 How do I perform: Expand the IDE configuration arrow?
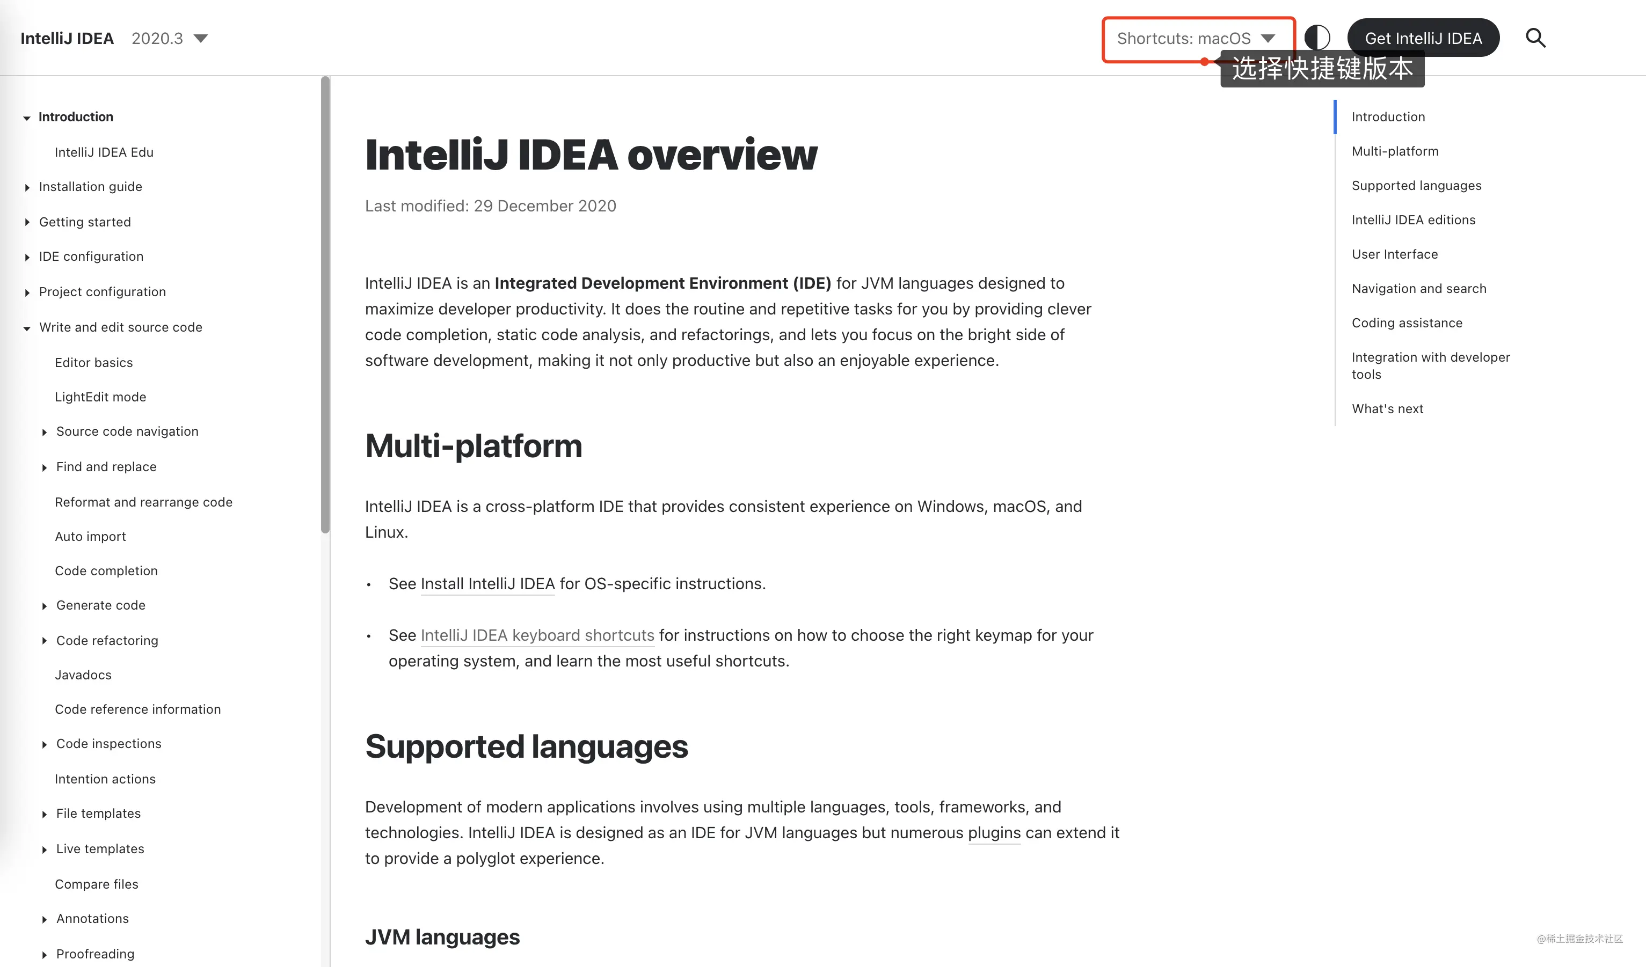27,257
